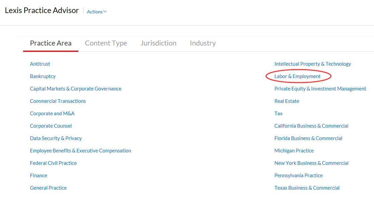
Task: Open Capital Markets & Corporate Governance
Action: (x=76, y=89)
